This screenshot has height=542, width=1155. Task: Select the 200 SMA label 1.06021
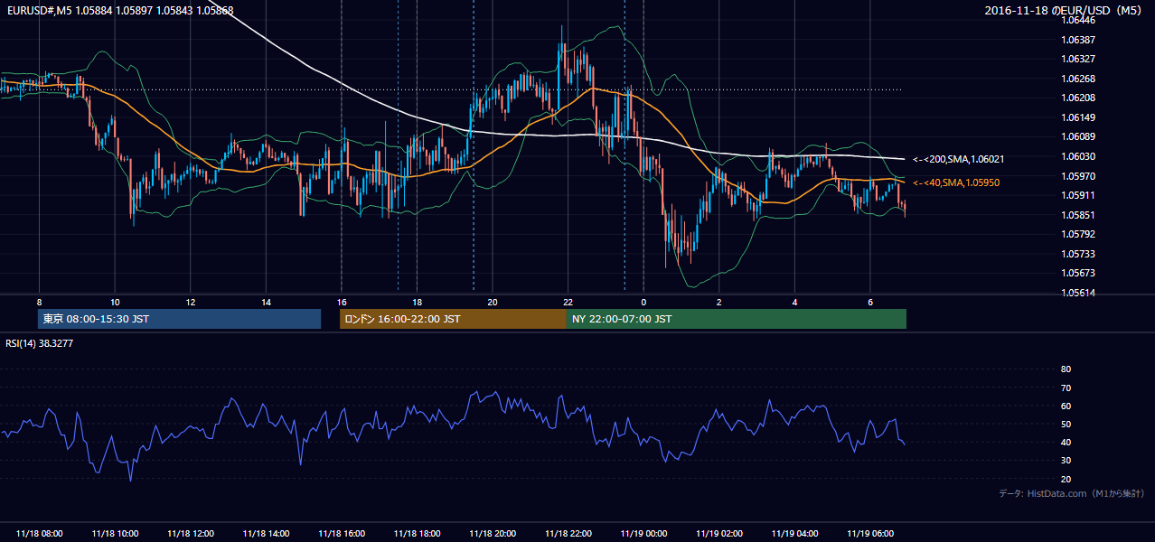coord(959,159)
